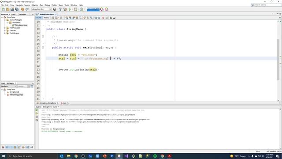
Task: Click the New Project toolbar icon
Action: [x=7, y=9]
